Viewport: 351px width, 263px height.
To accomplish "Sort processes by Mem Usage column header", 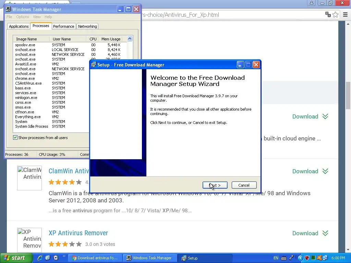I will [111, 39].
